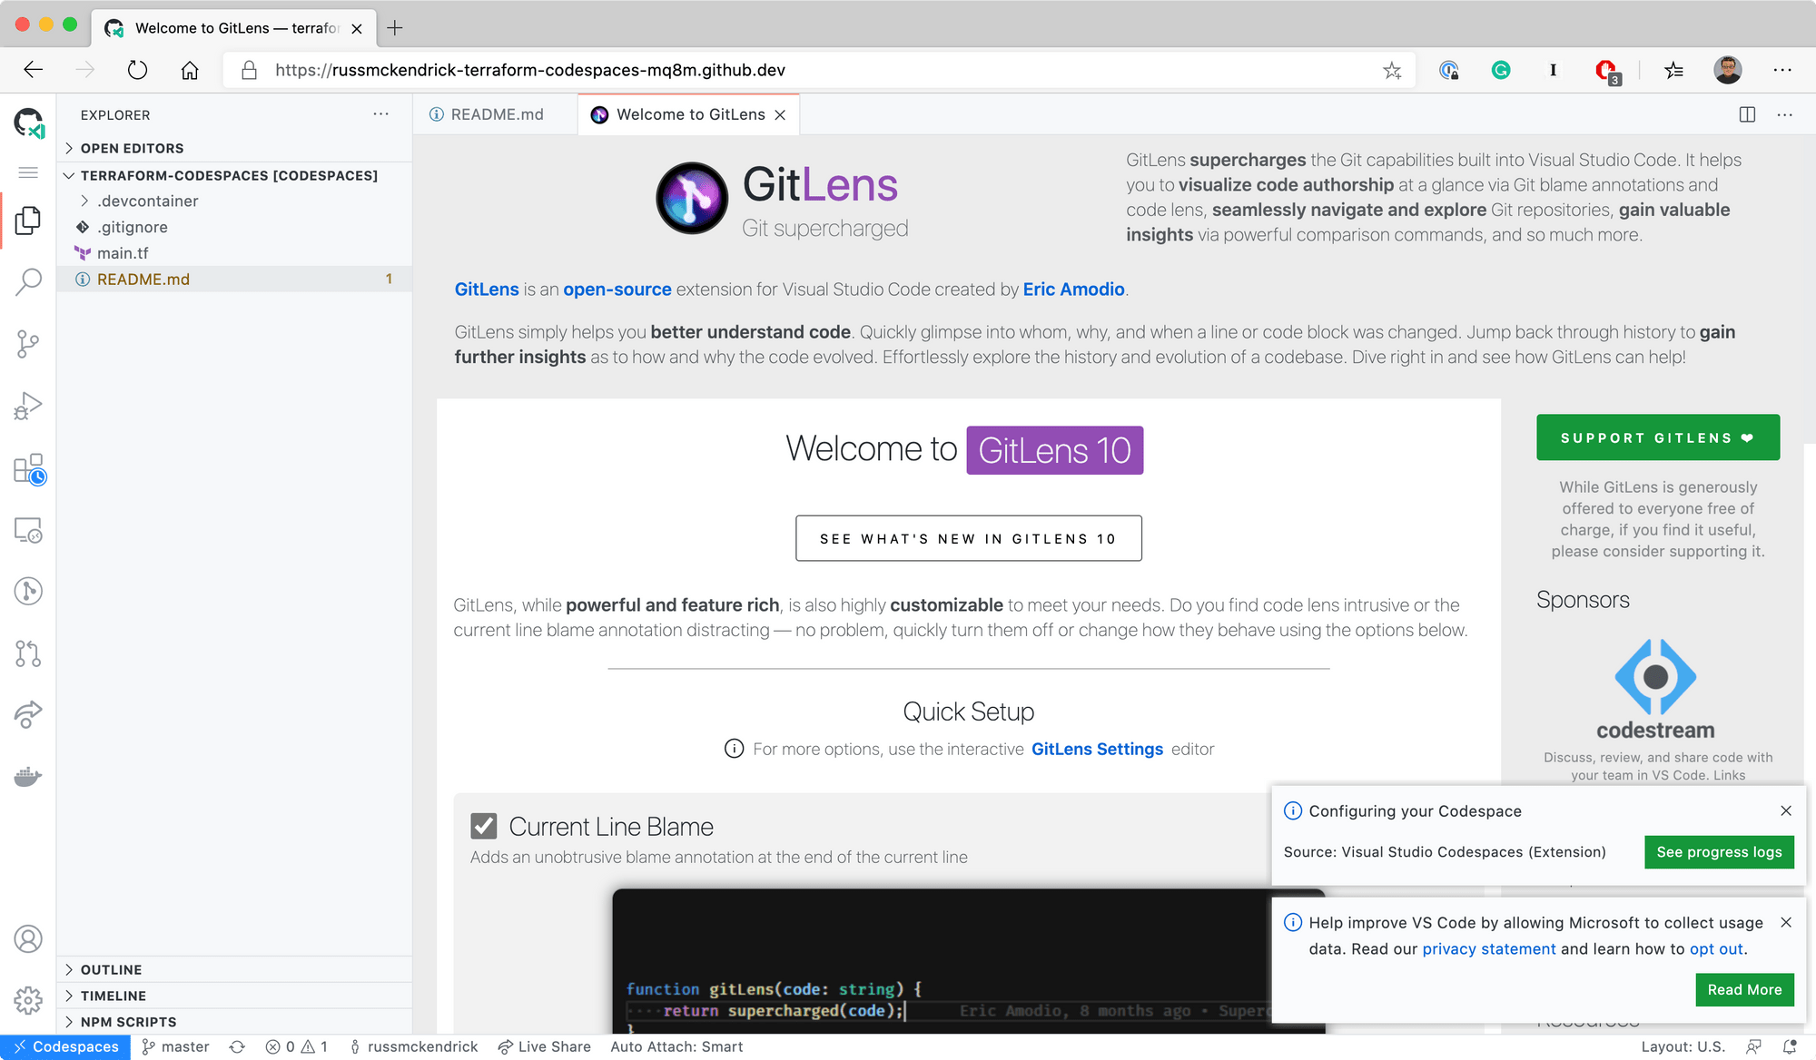Image resolution: width=1816 pixels, height=1060 pixels.
Task: Toggle the Current Line Blame checkbox
Action: 483,827
